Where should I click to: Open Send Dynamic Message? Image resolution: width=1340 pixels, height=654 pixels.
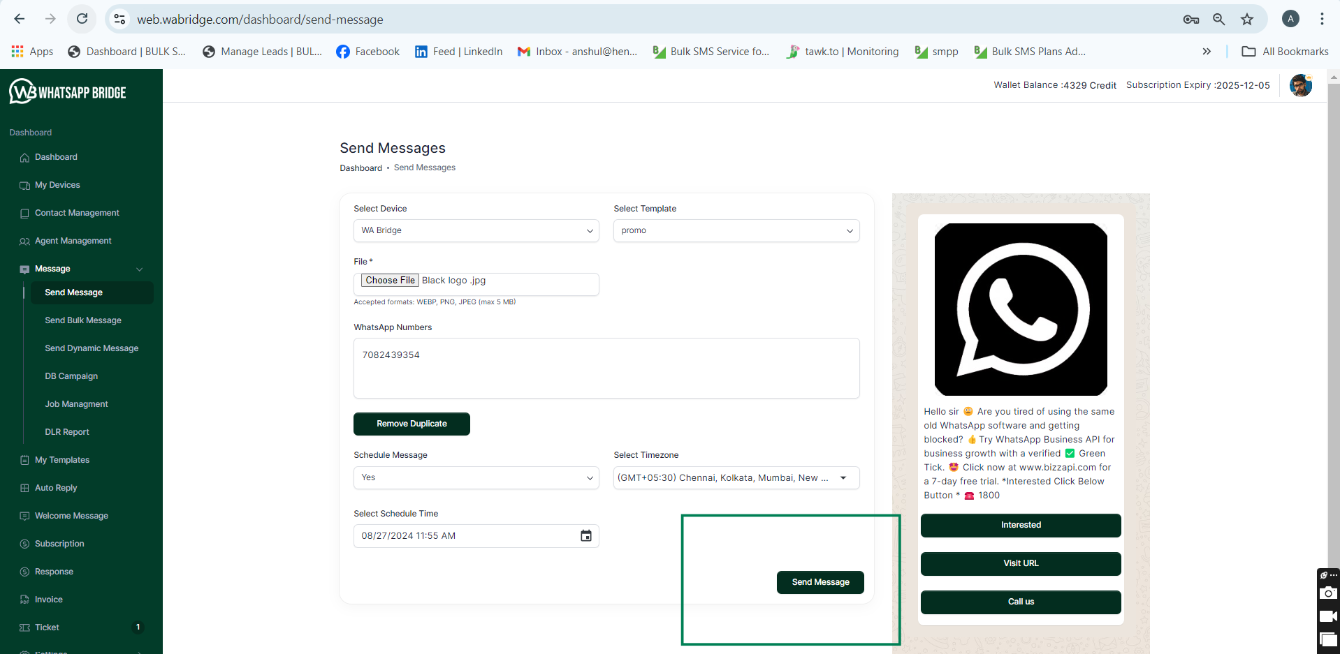pos(92,348)
